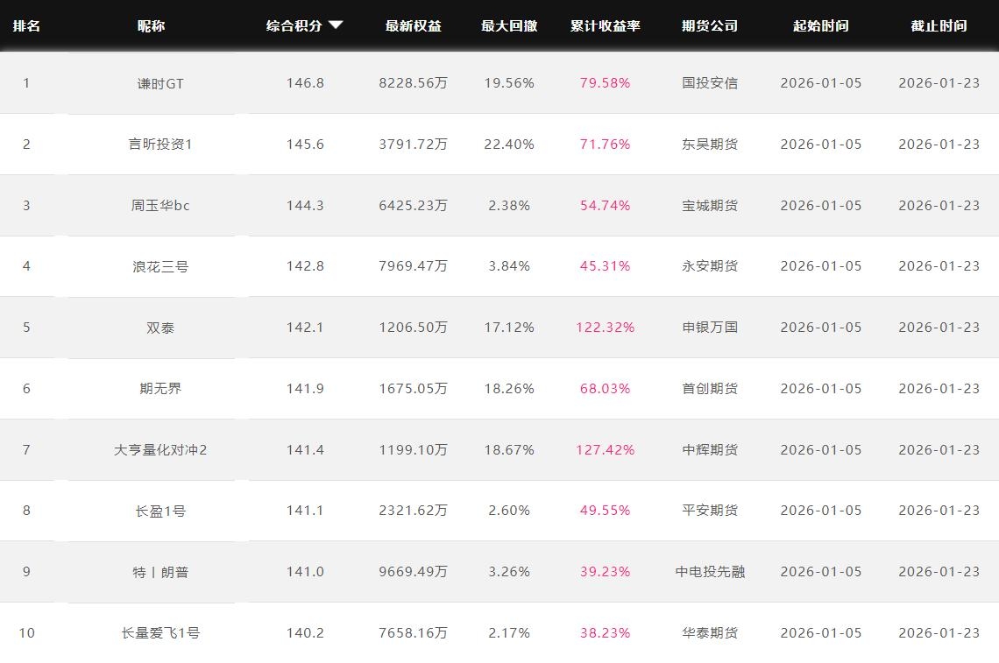Open trader 谦时GT profile link
Image resolution: width=999 pixels, height=663 pixels.
(x=160, y=83)
